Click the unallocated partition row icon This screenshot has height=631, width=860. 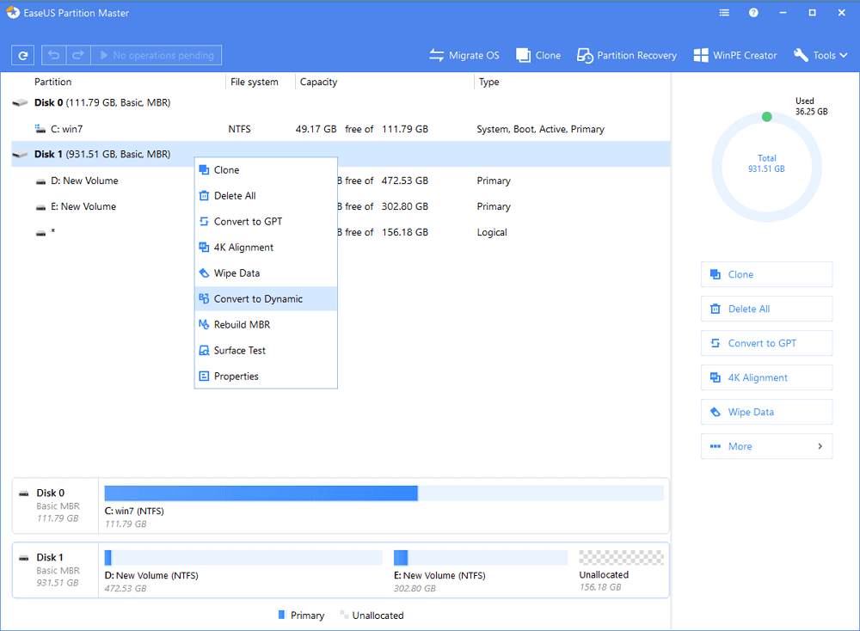(x=40, y=233)
